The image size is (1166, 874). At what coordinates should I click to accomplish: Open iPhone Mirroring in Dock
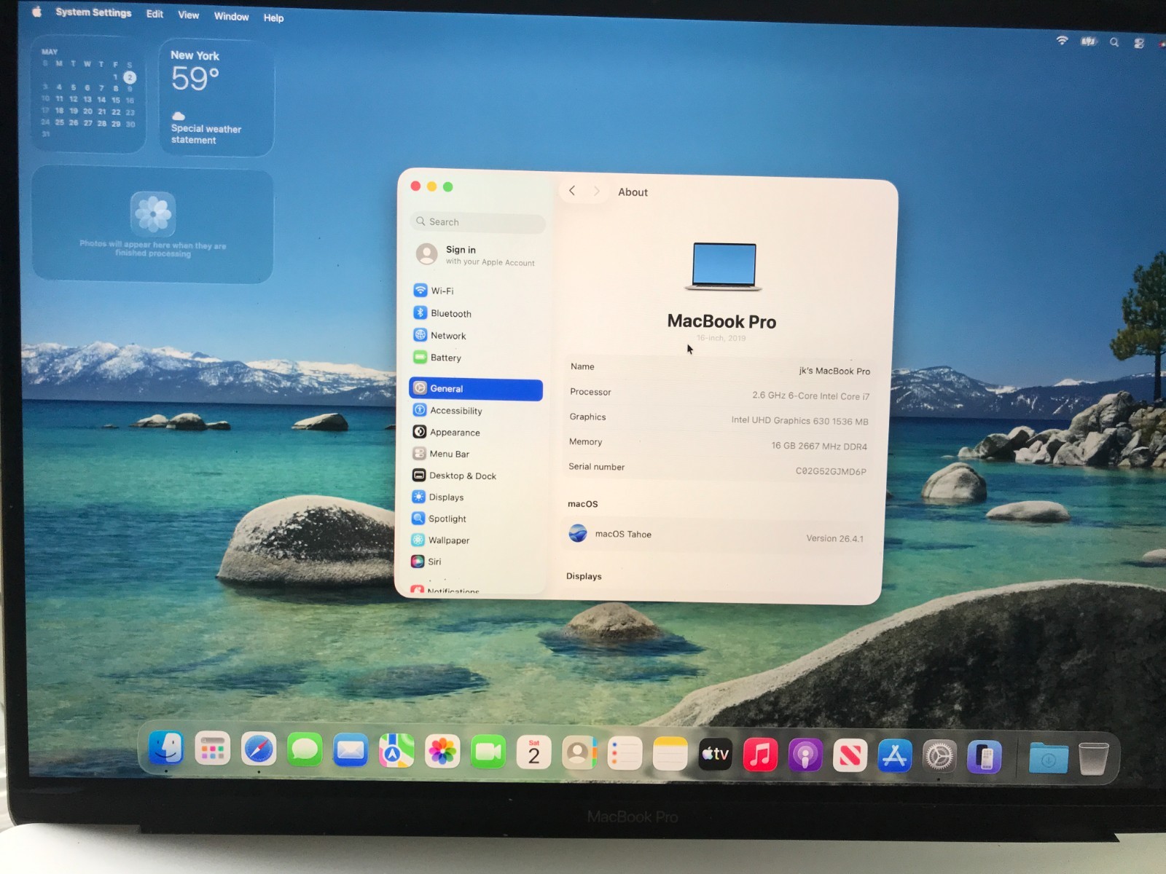(x=984, y=757)
